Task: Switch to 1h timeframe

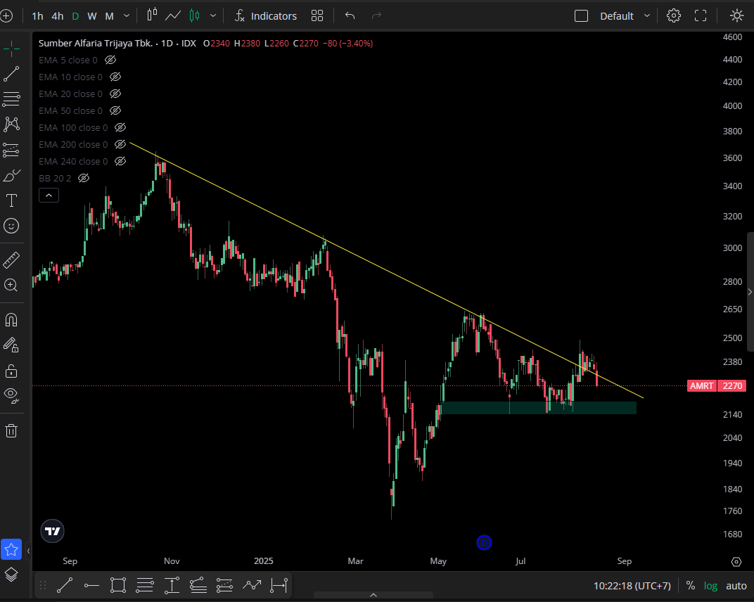Action: click(37, 16)
